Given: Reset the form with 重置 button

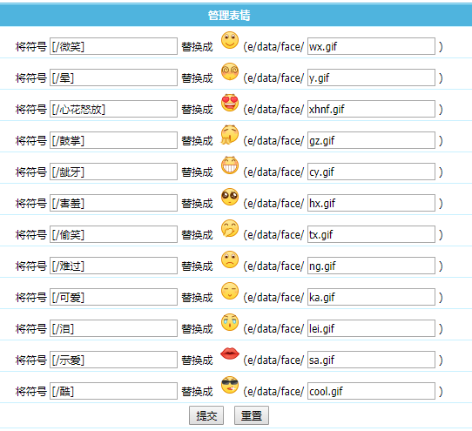Looking at the screenshot, I should 252,415.
